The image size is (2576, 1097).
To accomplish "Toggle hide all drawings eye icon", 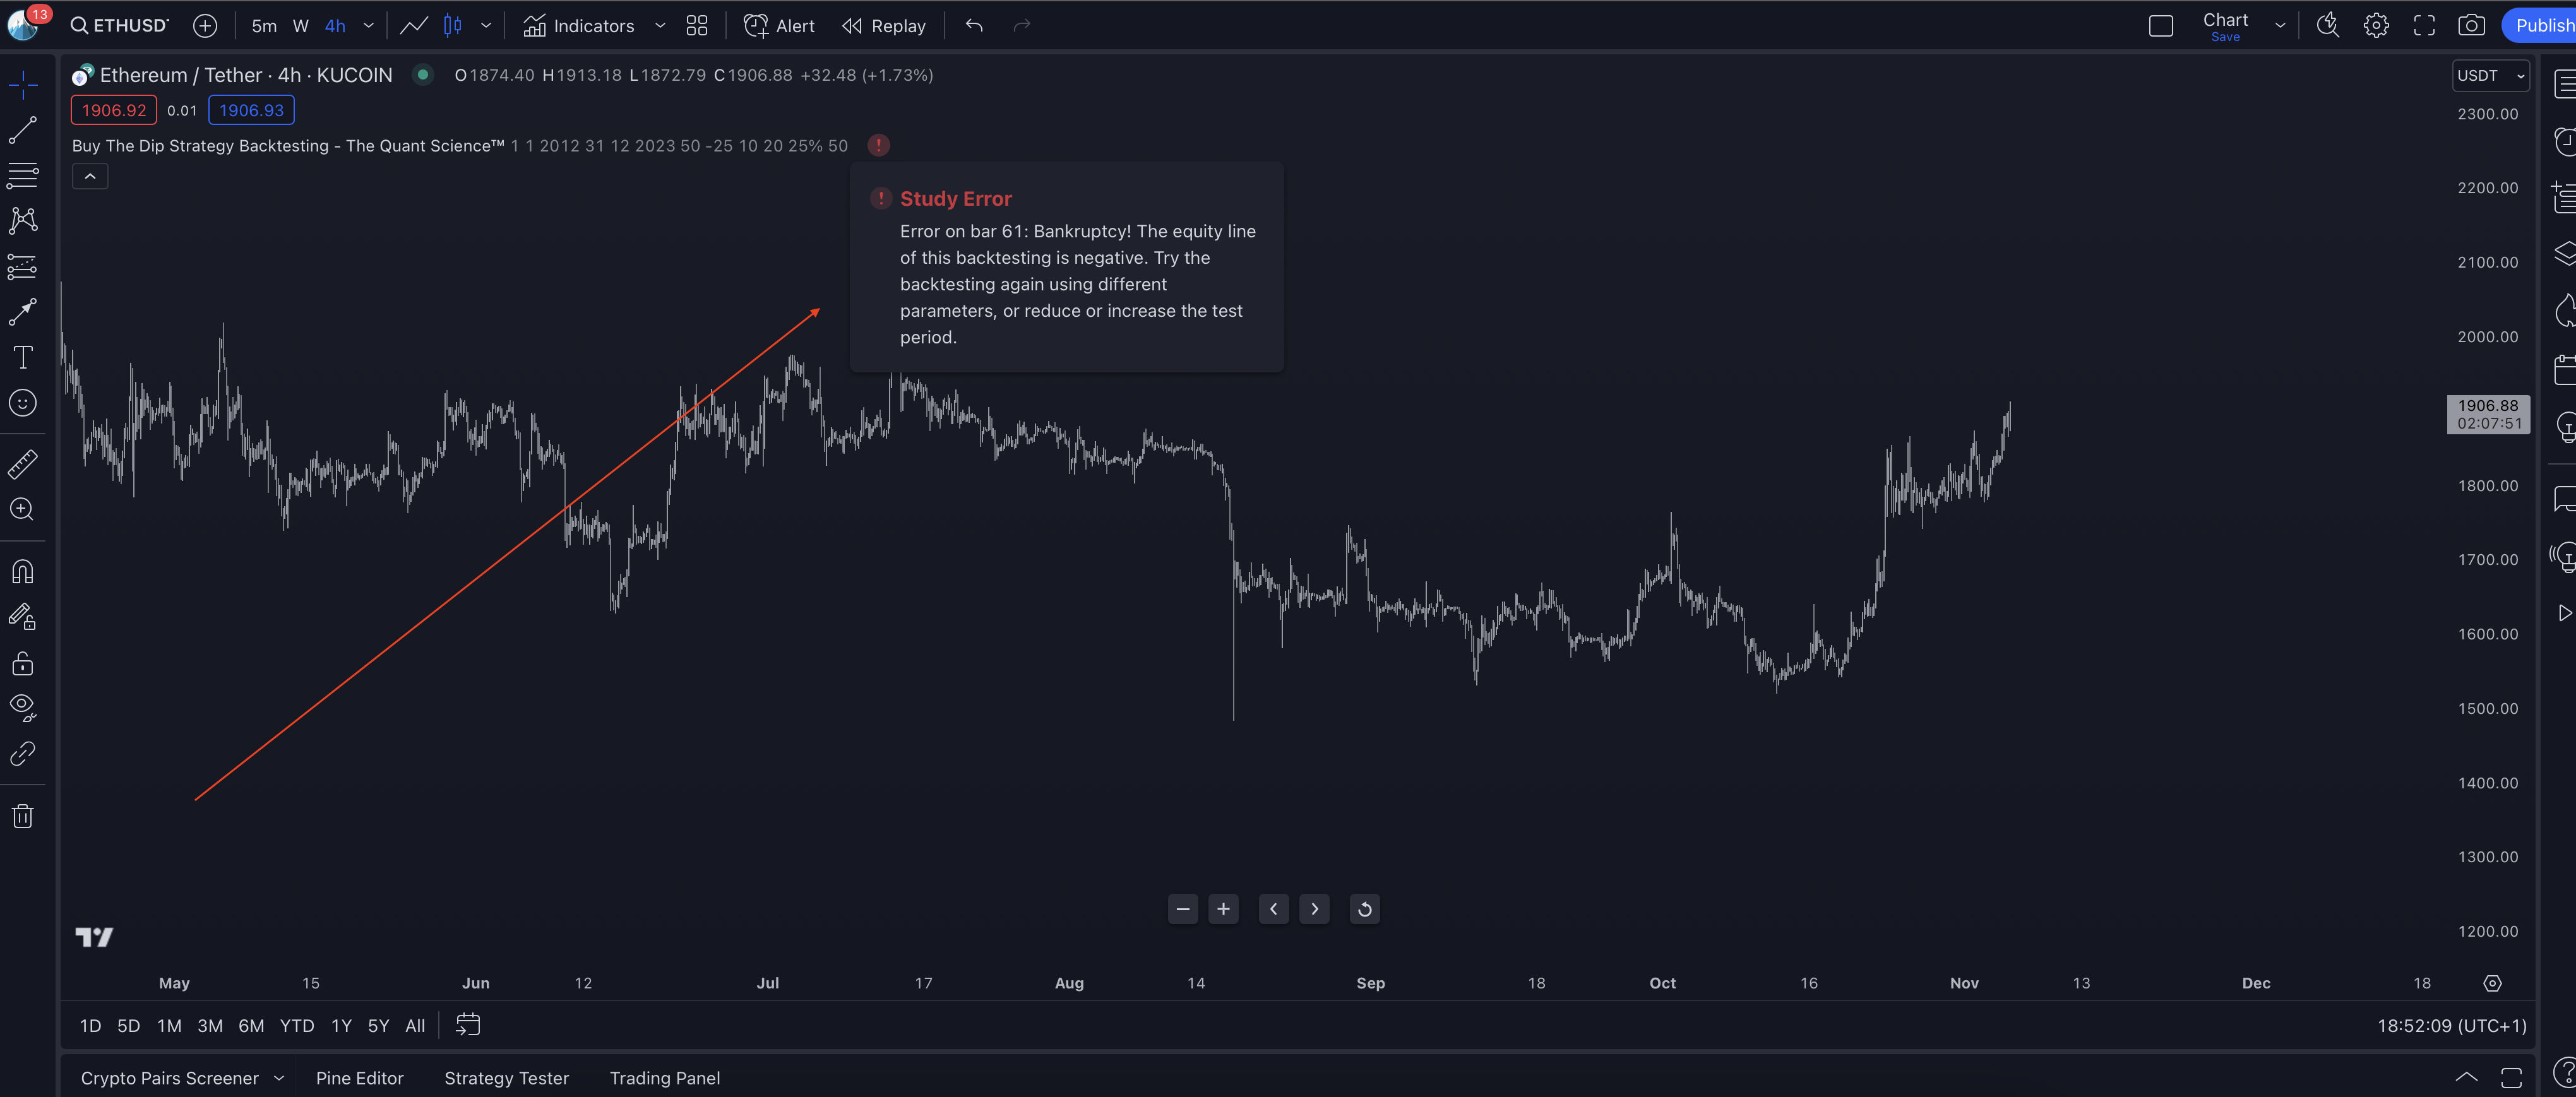I will coord(22,708).
